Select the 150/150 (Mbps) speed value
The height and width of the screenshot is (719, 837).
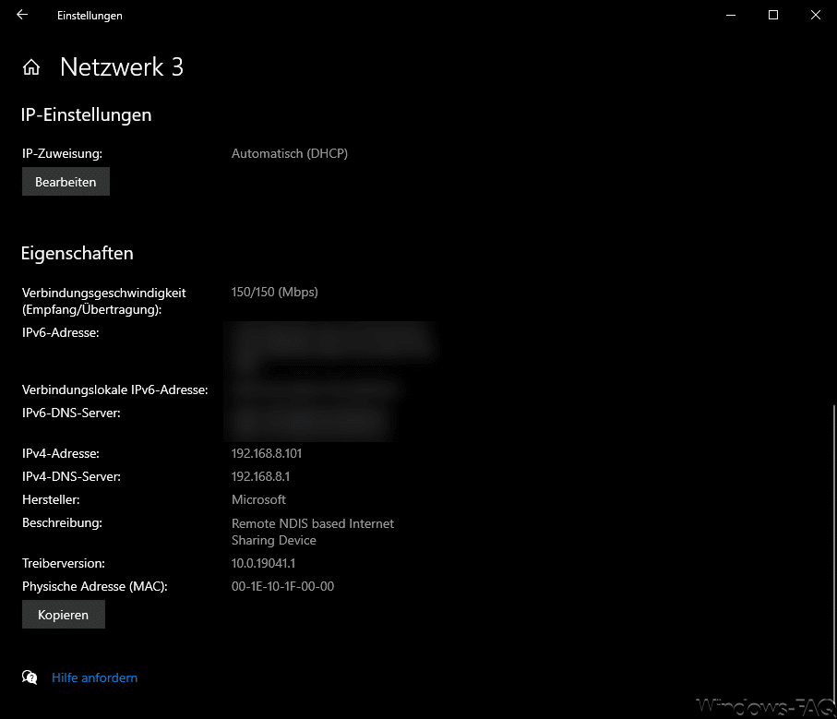tap(274, 292)
